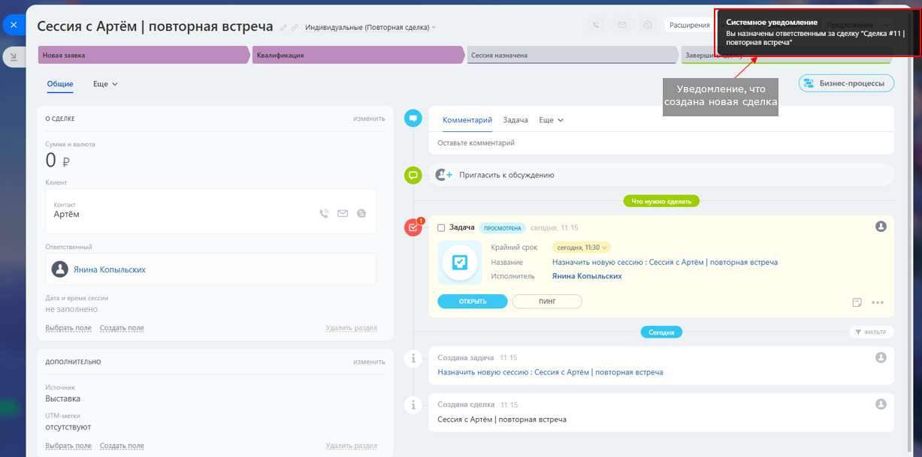
Task: Click the pencil icon to edit deal title
Action: [284, 28]
